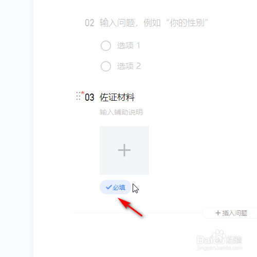Edit the 选项 1 option label
This screenshot has height=257, width=257.
128,46
